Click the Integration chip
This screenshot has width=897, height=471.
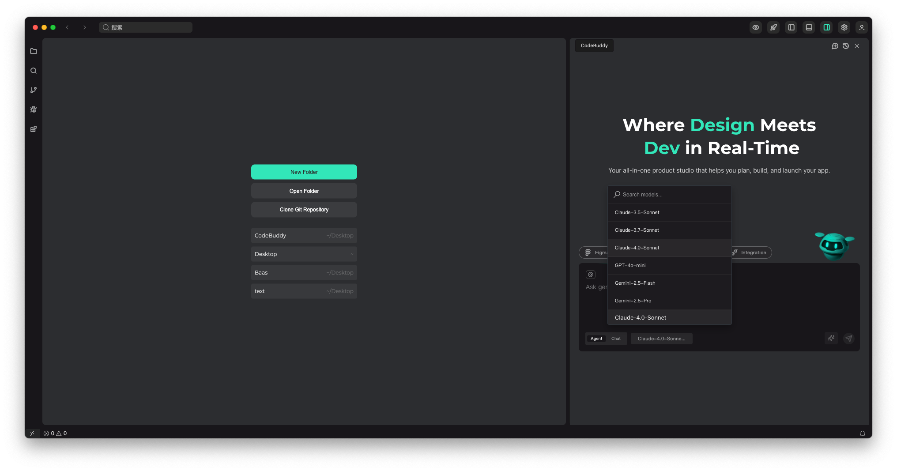[751, 252]
